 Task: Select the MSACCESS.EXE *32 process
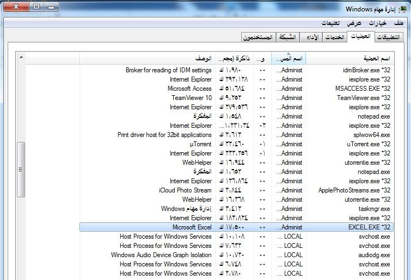click(x=363, y=89)
